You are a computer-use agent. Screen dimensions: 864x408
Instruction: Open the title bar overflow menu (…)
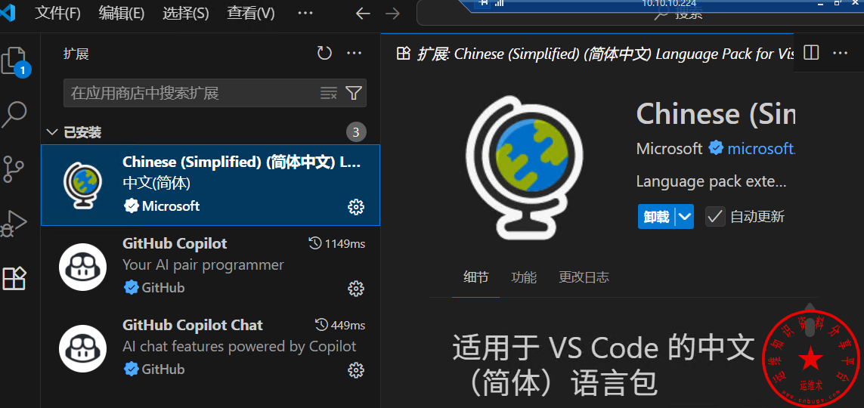tap(305, 13)
